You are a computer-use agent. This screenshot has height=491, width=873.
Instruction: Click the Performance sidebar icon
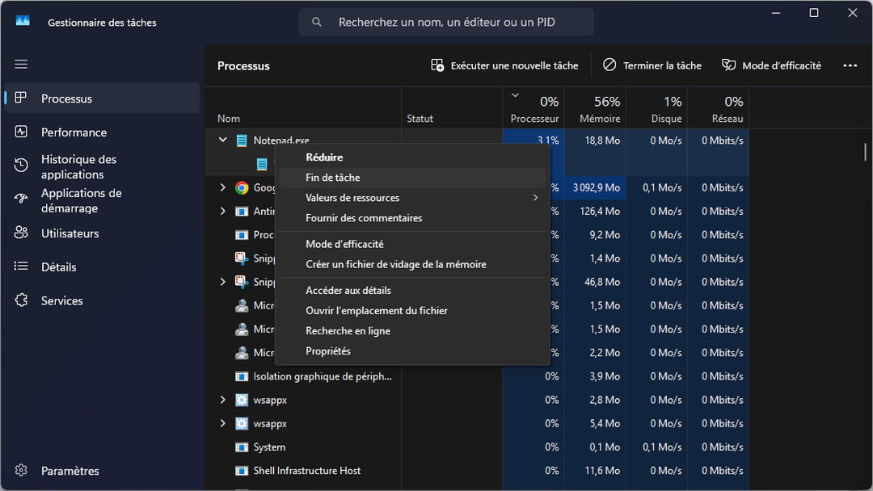coord(21,132)
